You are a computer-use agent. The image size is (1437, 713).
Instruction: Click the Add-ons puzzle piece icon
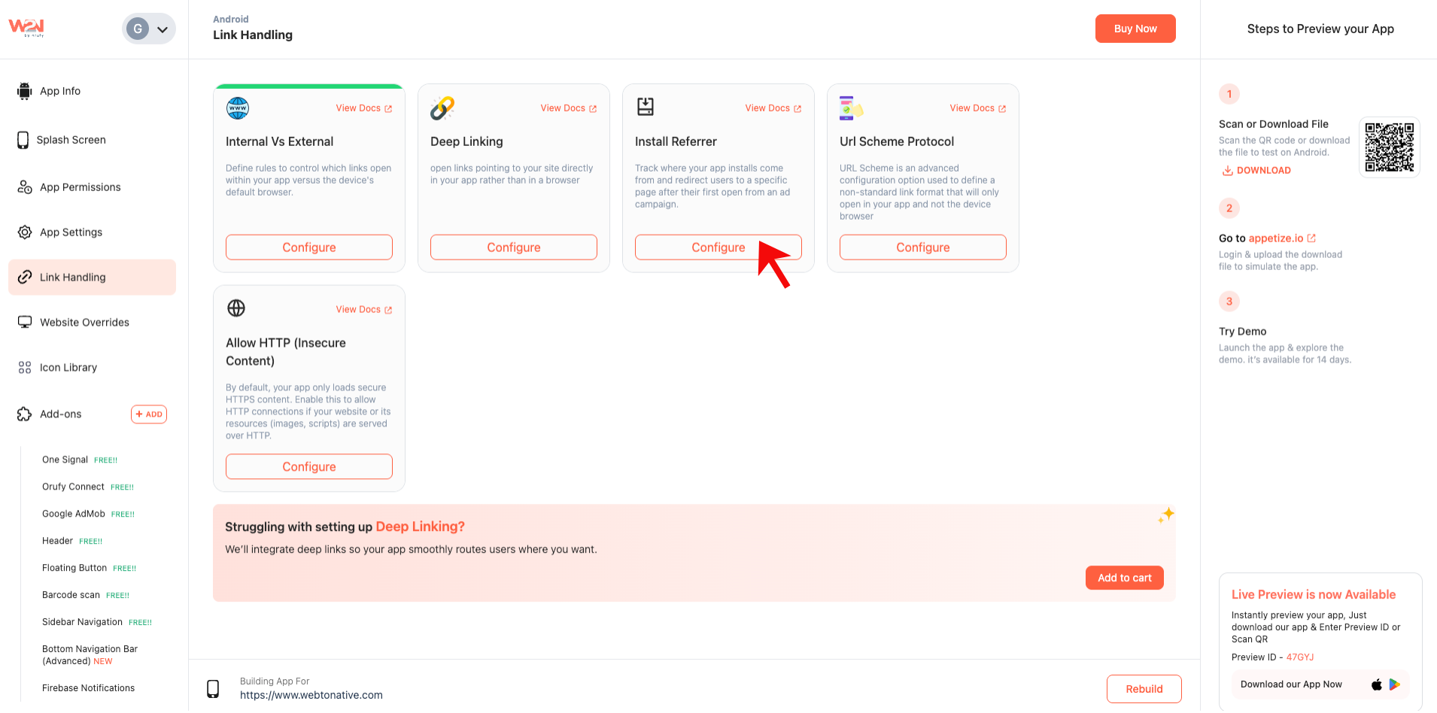click(x=23, y=414)
